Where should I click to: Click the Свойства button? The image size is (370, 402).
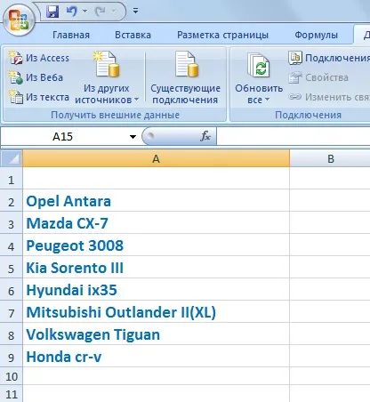[318, 77]
